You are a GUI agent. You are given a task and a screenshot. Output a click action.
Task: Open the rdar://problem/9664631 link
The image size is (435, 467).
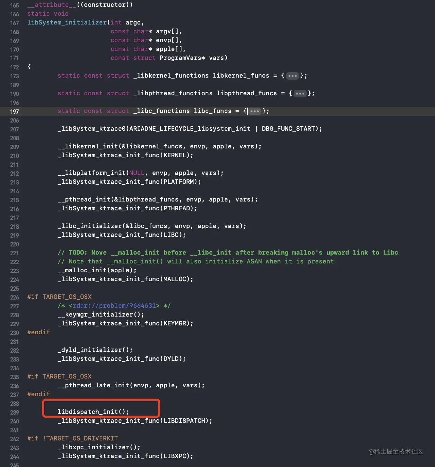[x=114, y=306]
